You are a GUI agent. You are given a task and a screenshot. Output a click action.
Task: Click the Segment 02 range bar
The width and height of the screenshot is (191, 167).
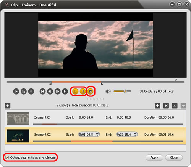(x=108, y=141)
